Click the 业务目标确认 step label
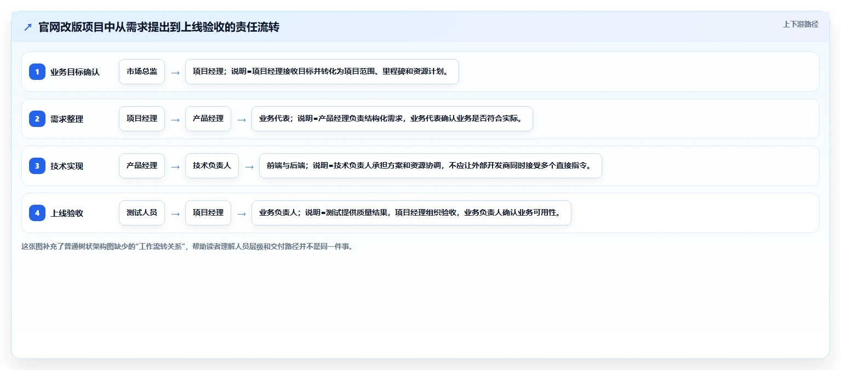The height and width of the screenshot is (370, 841). click(75, 72)
